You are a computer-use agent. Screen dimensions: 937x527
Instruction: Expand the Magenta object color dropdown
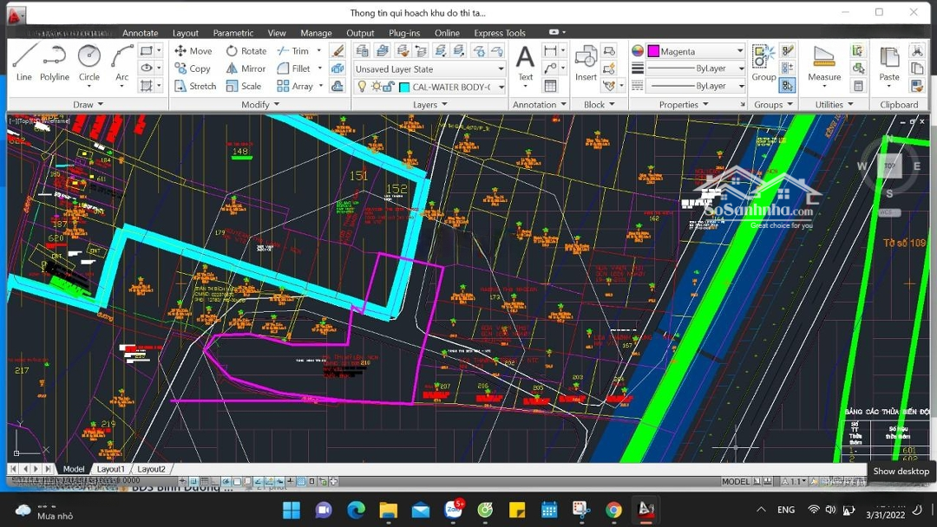(739, 51)
